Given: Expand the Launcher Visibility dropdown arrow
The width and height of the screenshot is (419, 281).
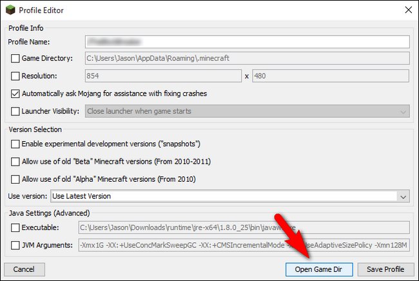Looking at the screenshot, I should coord(404,111).
